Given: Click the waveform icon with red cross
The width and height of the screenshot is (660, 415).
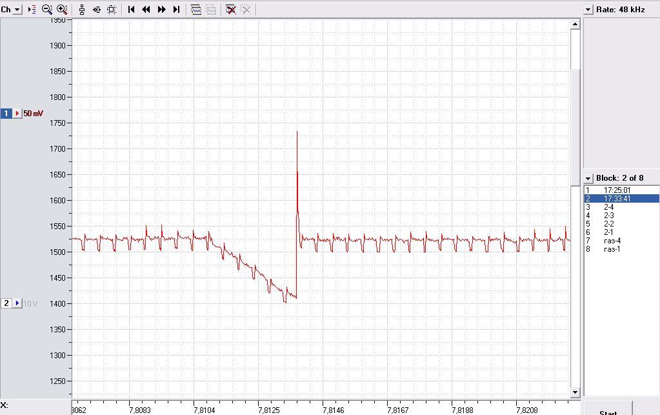Looking at the screenshot, I should click(x=231, y=9).
